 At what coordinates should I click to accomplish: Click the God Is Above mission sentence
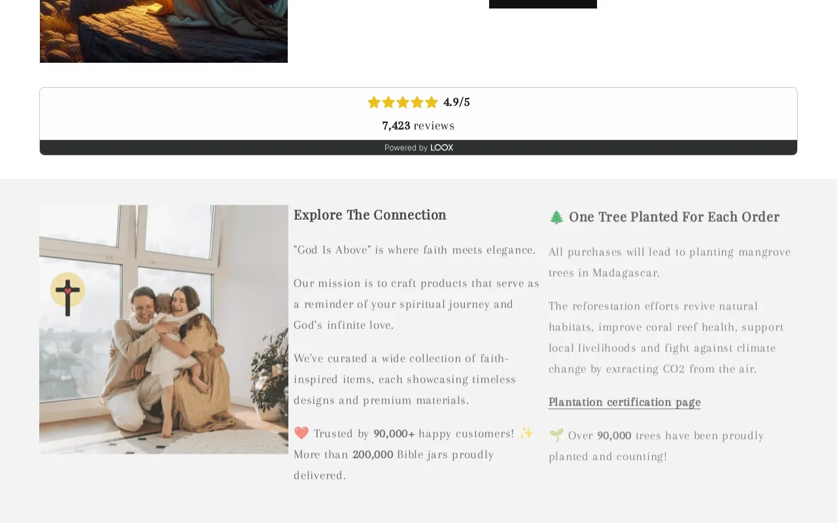coord(415,250)
